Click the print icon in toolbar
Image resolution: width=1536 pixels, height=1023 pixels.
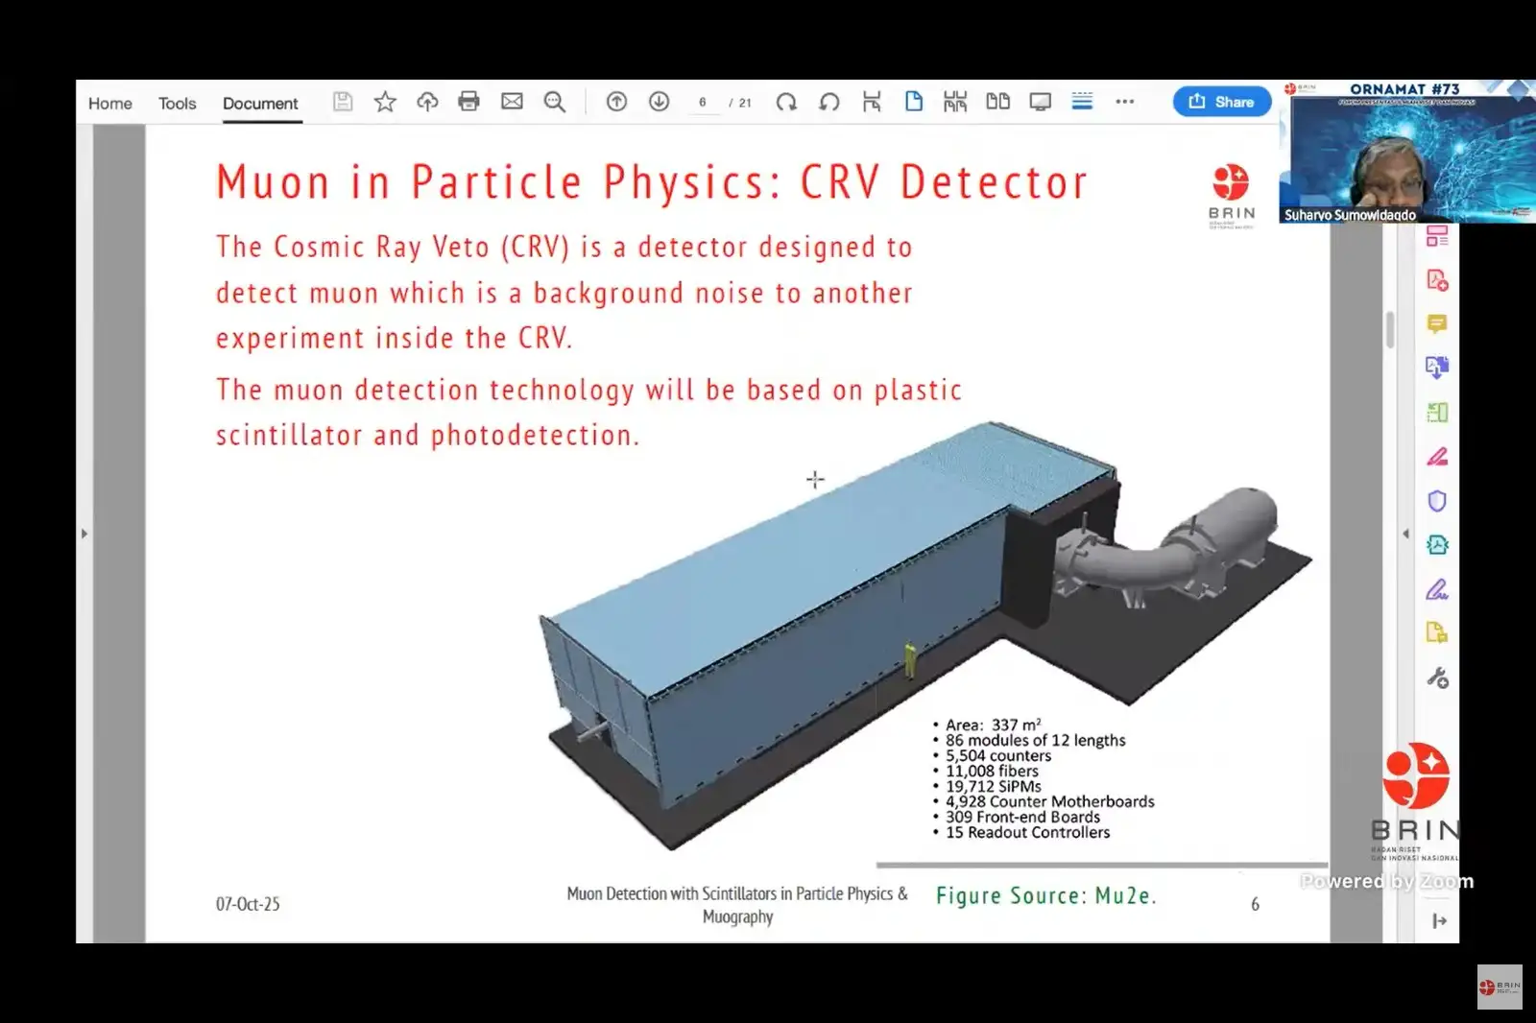point(468,102)
